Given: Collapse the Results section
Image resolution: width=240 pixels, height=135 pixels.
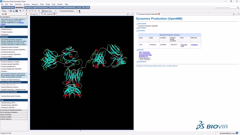Looking at the screenshot, I should (137, 50).
